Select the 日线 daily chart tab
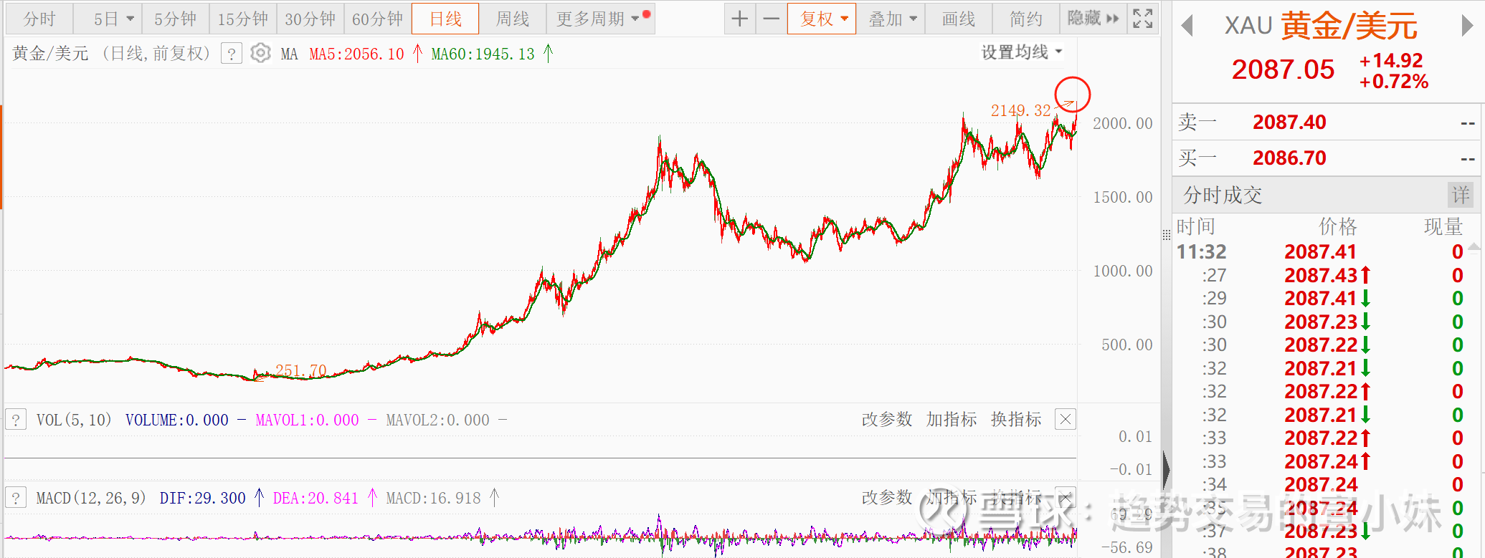This screenshot has width=1485, height=558. pyautogui.click(x=445, y=19)
